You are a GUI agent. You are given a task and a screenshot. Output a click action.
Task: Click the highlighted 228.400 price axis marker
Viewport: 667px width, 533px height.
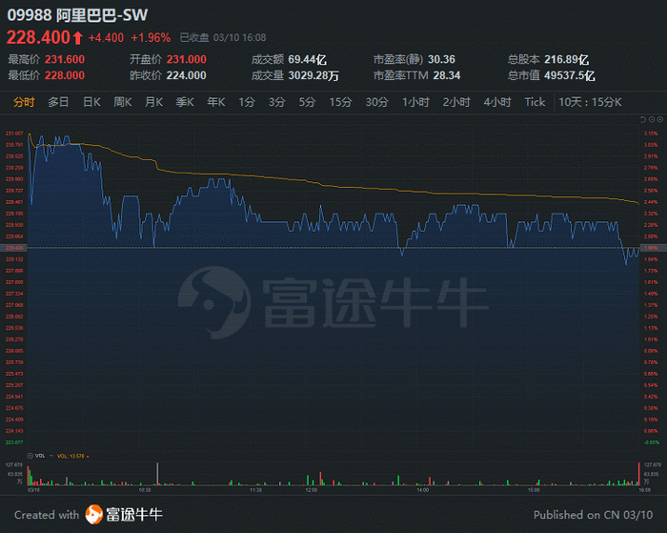[x=14, y=247]
